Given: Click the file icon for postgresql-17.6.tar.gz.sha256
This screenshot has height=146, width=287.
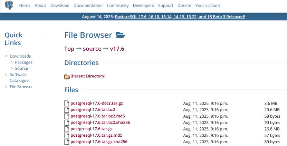Looking at the screenshot, I should coord(67,142).
